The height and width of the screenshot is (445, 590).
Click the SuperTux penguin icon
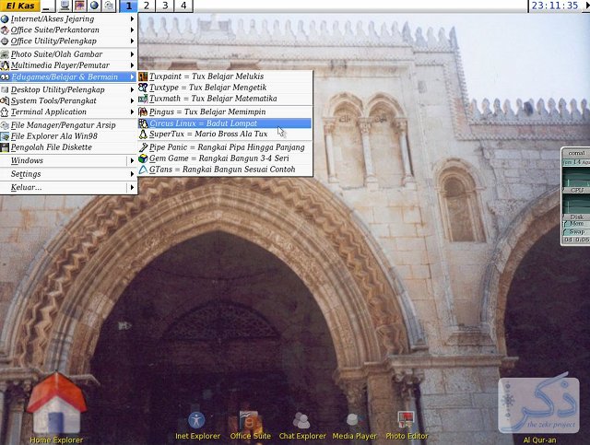143,134
